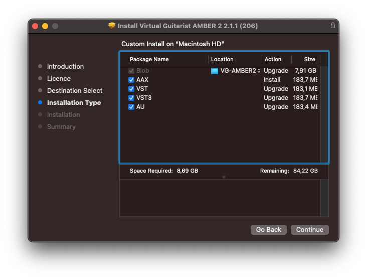Click the 7,91 GB size value

(305, 71)
